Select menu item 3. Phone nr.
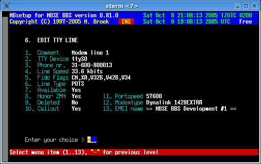The image size is (261, 164). [45, 65]
